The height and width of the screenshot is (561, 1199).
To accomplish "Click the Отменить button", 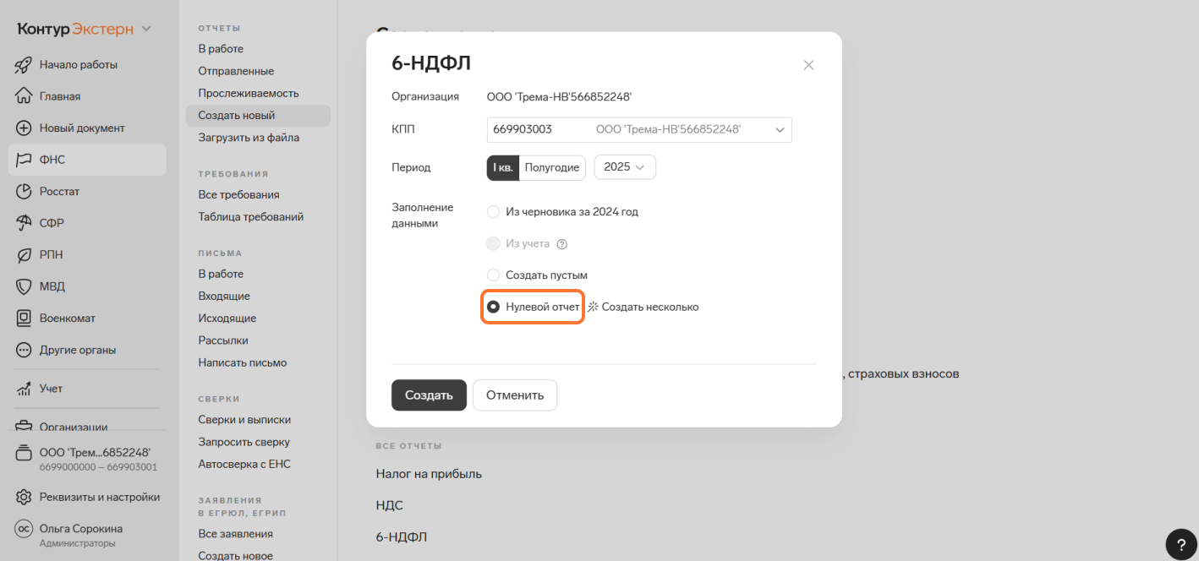I will [515, 395].
